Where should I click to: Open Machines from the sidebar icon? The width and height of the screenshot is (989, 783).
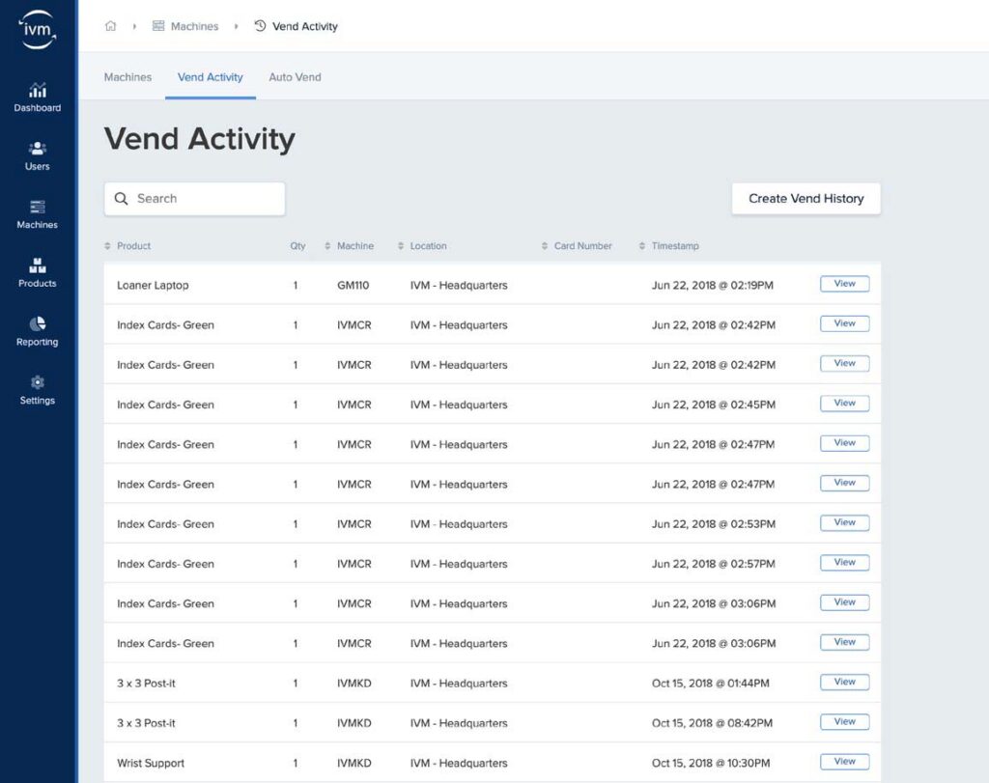(x=38, y=208)
